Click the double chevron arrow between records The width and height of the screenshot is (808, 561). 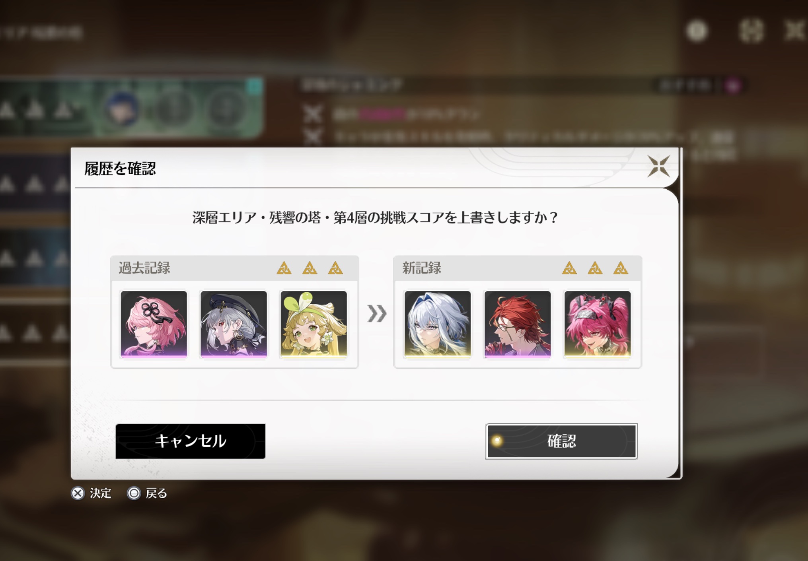[x=377, y=314]
